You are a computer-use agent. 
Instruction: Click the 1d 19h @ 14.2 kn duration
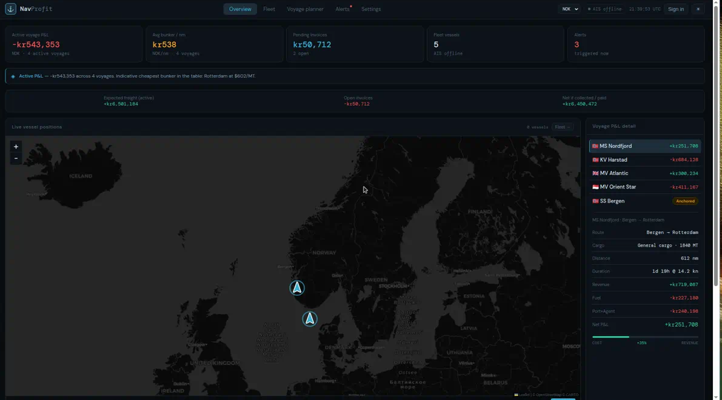[675, 271]
